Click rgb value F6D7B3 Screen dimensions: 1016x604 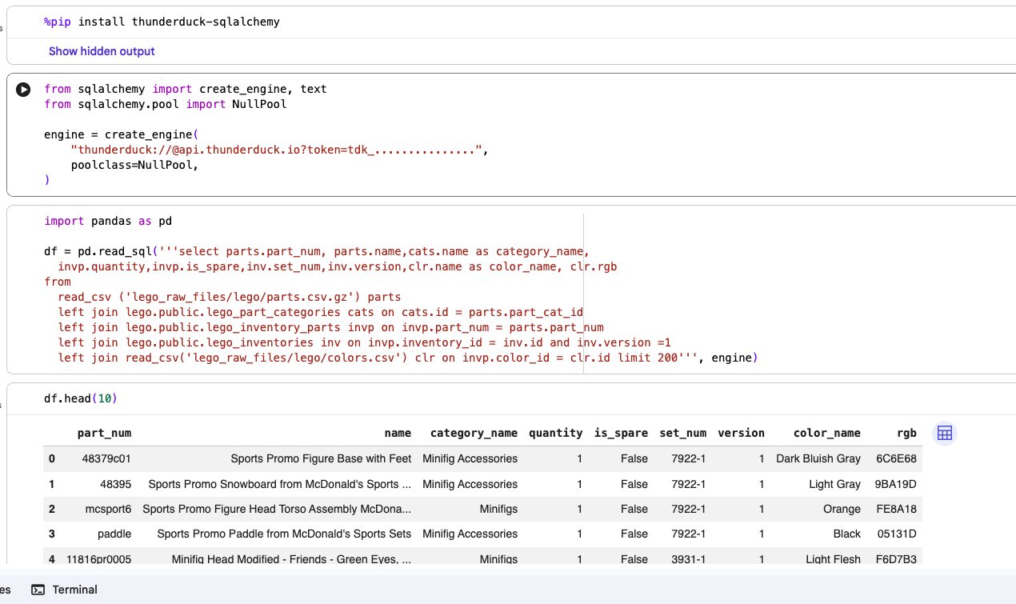coord(896,559)
